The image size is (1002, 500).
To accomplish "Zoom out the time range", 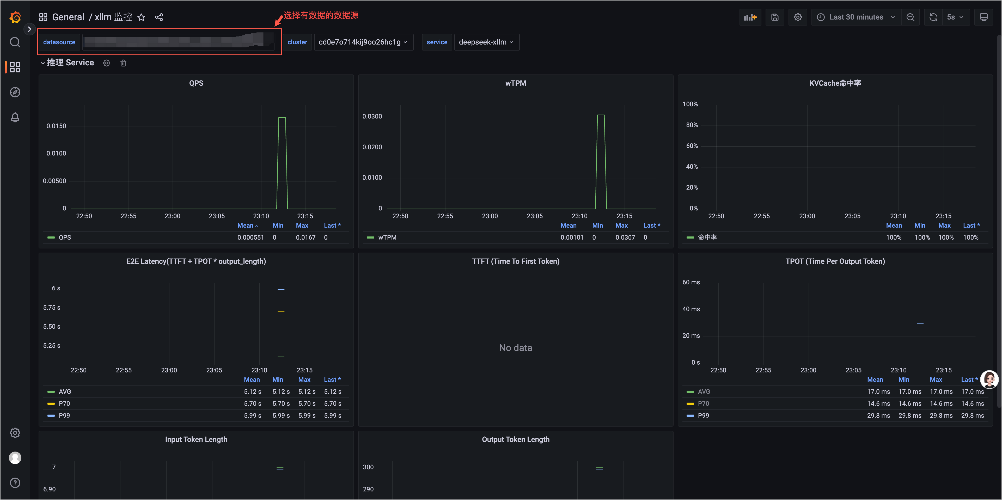I will [910, 17].
